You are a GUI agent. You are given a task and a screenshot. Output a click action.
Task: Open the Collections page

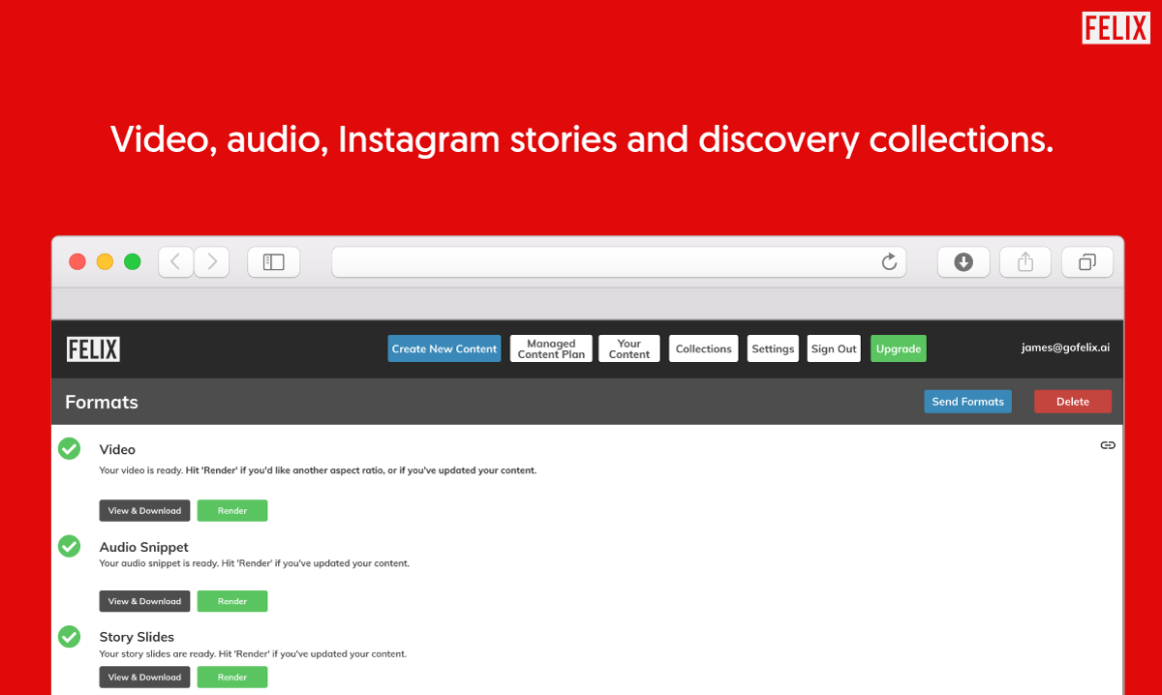pos(704,348)
